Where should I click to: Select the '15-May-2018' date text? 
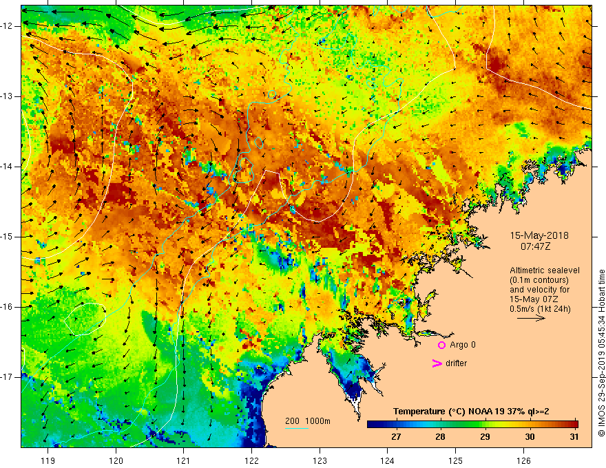coord(539,235)
